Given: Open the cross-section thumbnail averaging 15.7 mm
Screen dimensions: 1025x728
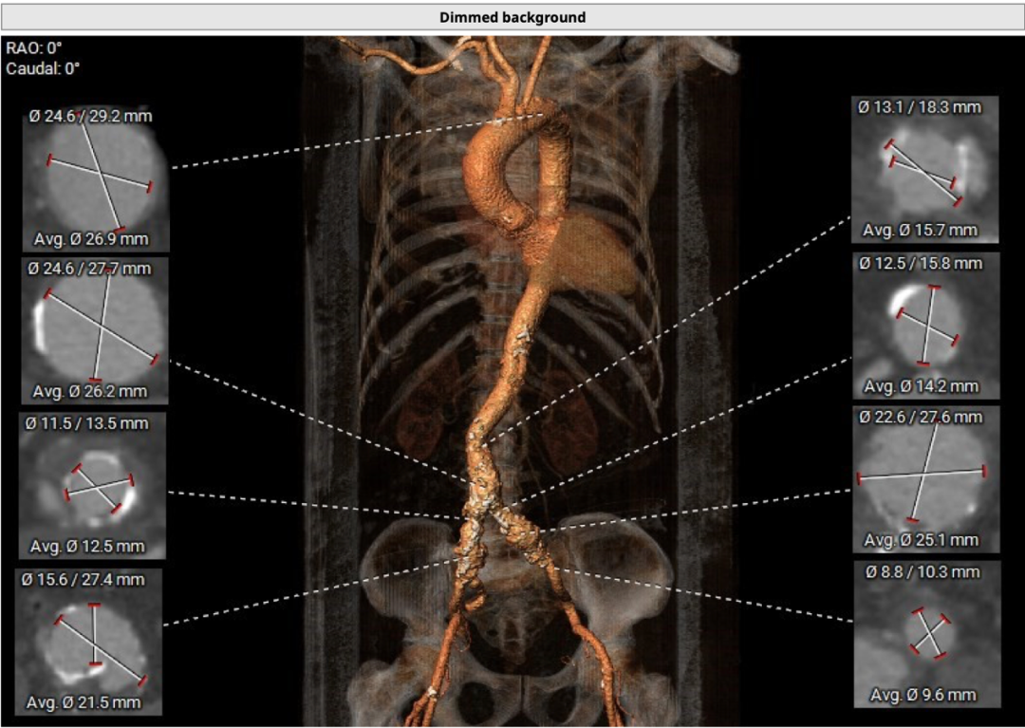Looking at the screenshot, I should 925,170.
